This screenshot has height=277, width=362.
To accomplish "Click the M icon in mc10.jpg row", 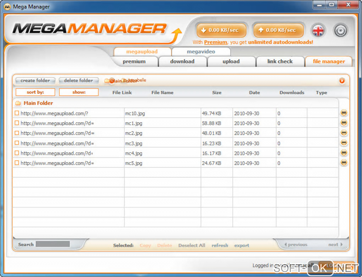I will (344, 113).
